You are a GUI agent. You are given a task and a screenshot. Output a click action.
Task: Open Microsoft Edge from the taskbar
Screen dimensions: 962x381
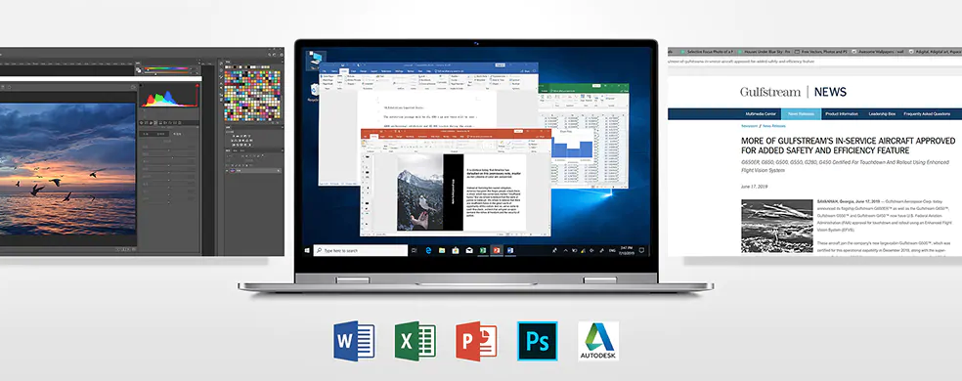pyautogui.click(x=429, y=250)
